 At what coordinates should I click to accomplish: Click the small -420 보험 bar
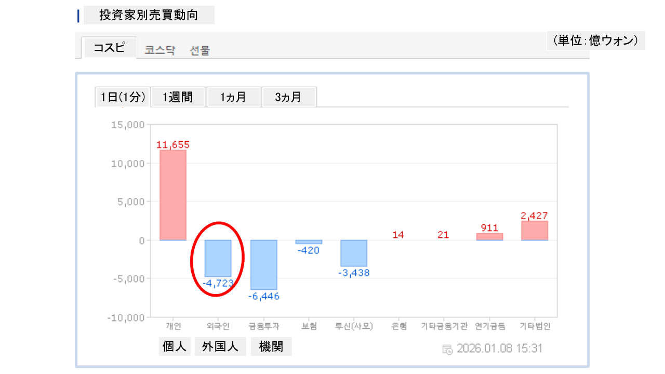309,242
